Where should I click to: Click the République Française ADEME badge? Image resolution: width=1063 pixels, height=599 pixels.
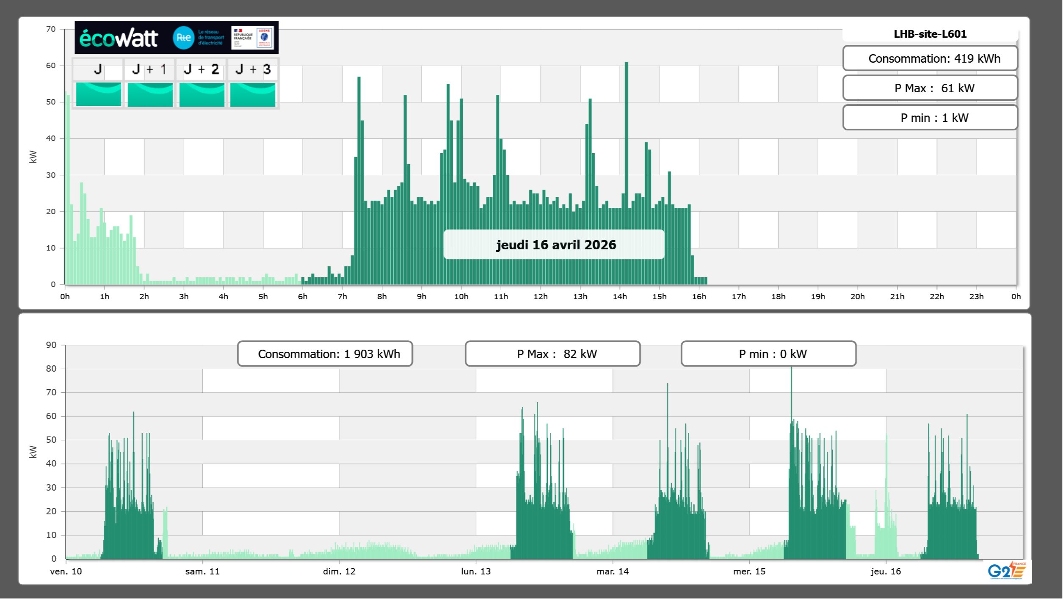pyautogui.click(x=253, y=37)
